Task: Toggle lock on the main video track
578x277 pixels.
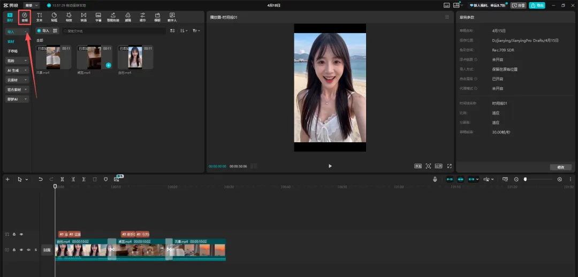Action: click(14, 250)
